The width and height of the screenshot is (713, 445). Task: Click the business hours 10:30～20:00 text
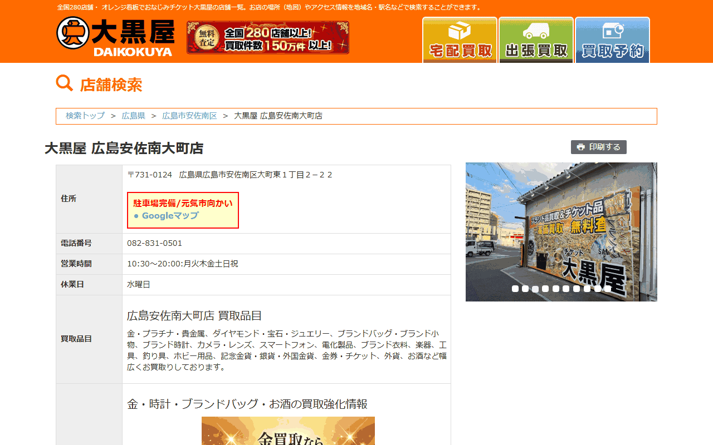click(183, 264)
